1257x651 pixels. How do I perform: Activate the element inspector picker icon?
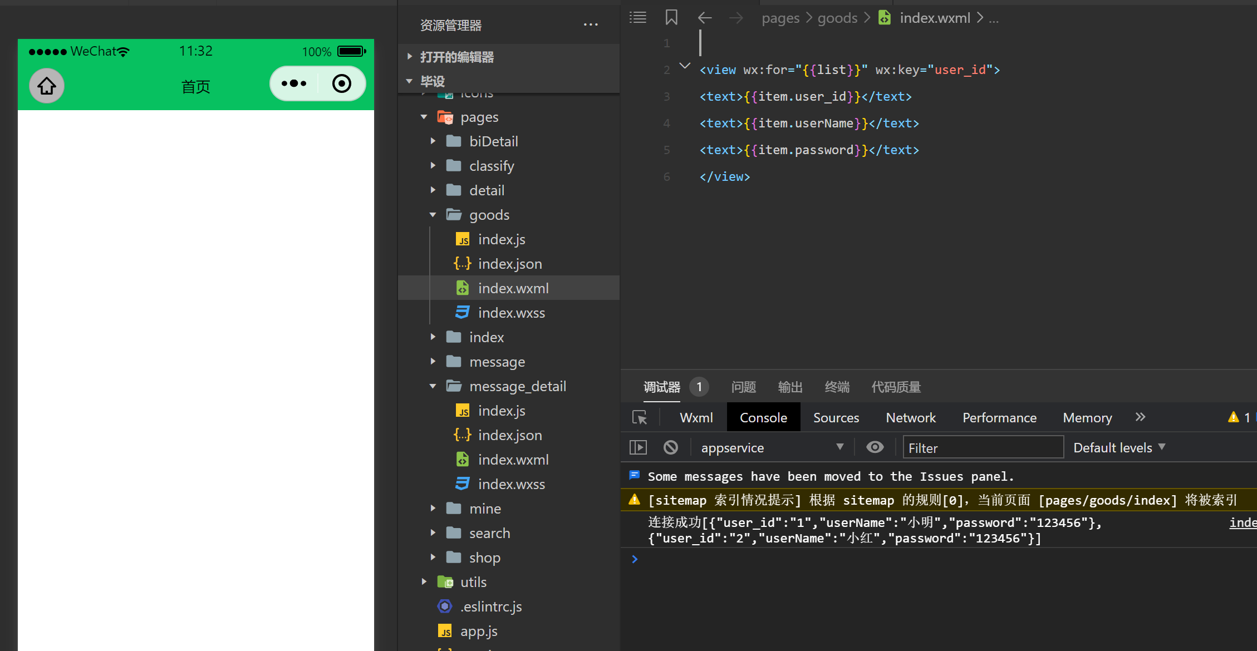coord(640,417)
